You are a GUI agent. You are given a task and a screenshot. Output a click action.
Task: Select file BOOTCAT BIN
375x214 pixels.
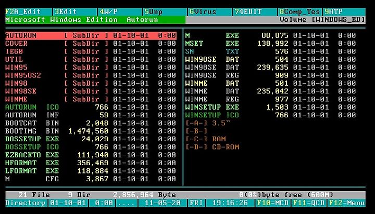91,123
